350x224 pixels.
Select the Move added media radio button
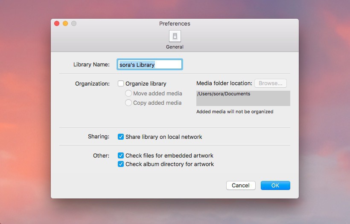[128, 94]
